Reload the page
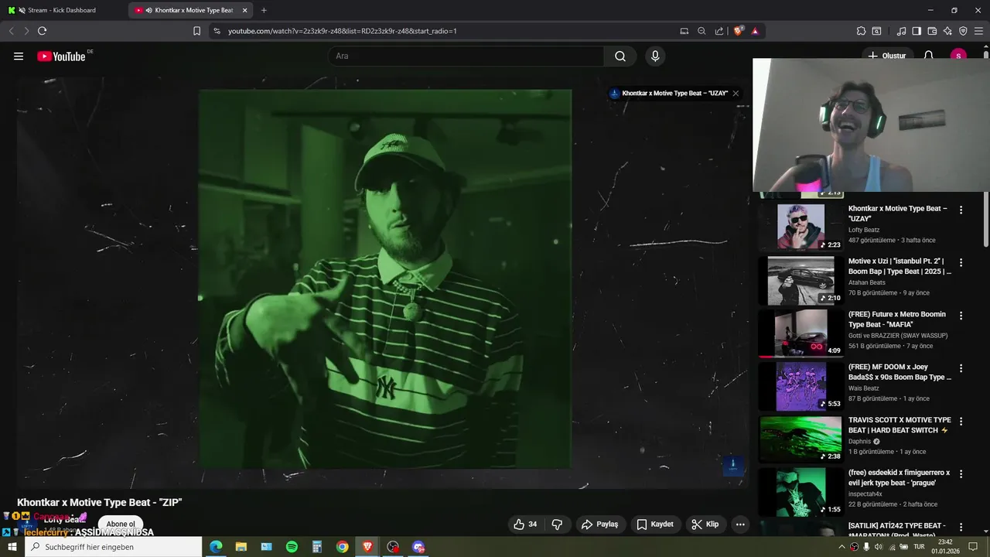Image resolution: width=990 pixels, height=557 pixels. 42,31
